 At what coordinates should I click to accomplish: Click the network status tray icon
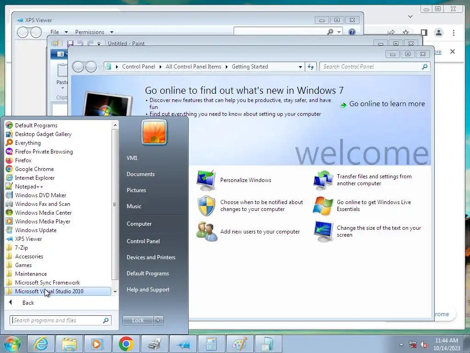point(413,345)
